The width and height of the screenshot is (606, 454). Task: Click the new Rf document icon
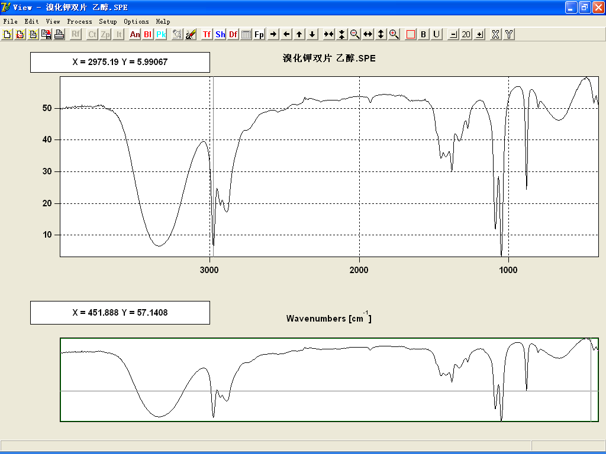click(20, 34)
